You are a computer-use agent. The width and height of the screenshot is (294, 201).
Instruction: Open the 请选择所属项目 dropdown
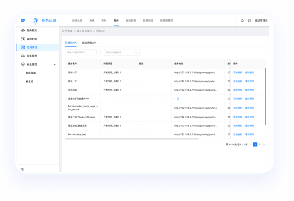click(122, 52)
